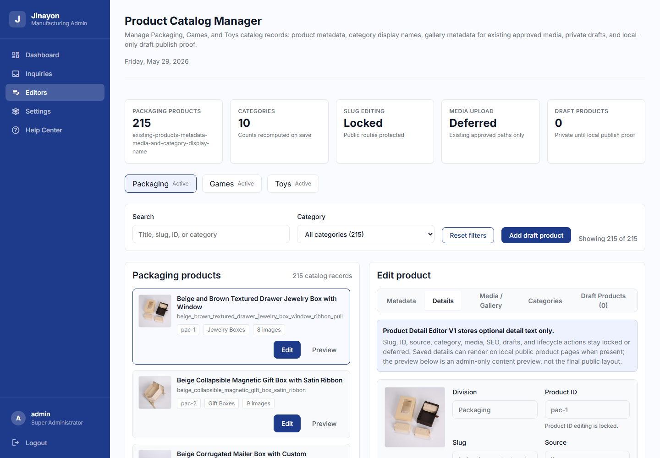Image resolution: width=660 pixels, height=458 pixels.
Task: Click the Reset filters button
Action: [x=468, y=235]
